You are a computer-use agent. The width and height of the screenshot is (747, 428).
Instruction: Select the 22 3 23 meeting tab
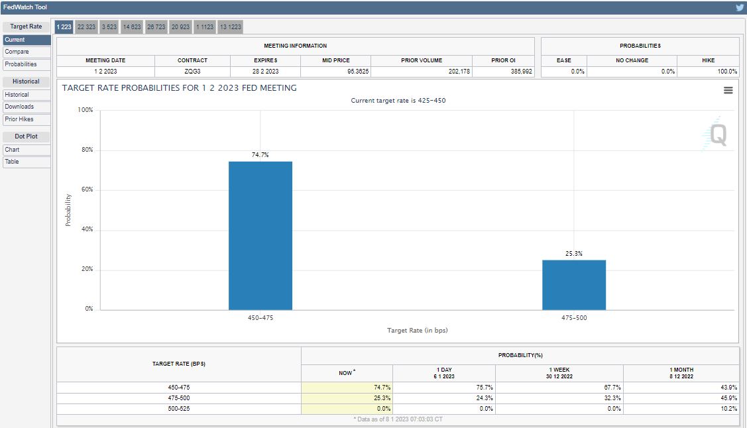(x=86, y=27)
